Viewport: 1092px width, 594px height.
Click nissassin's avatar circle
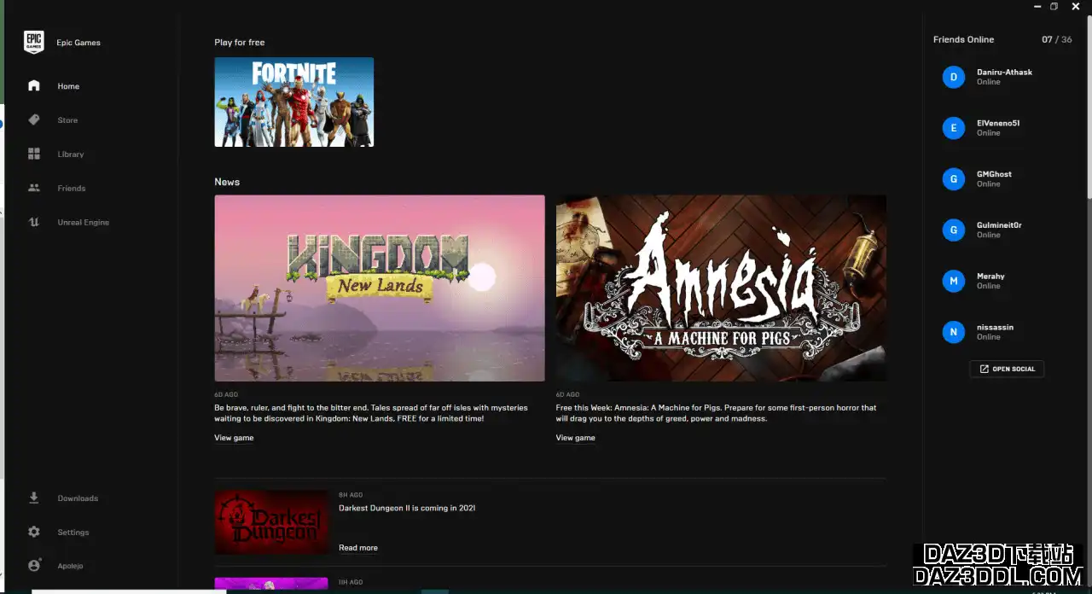pos(953,332)
